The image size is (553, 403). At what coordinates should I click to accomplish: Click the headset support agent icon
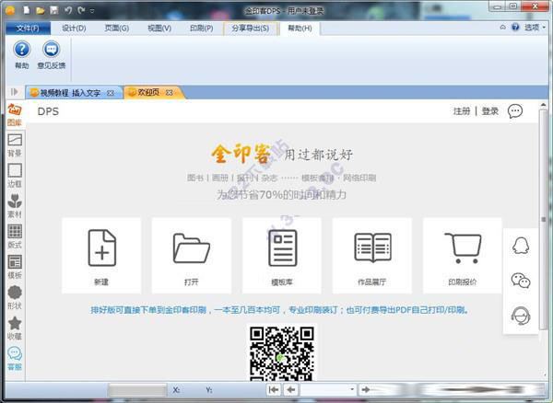click(521, 316)
